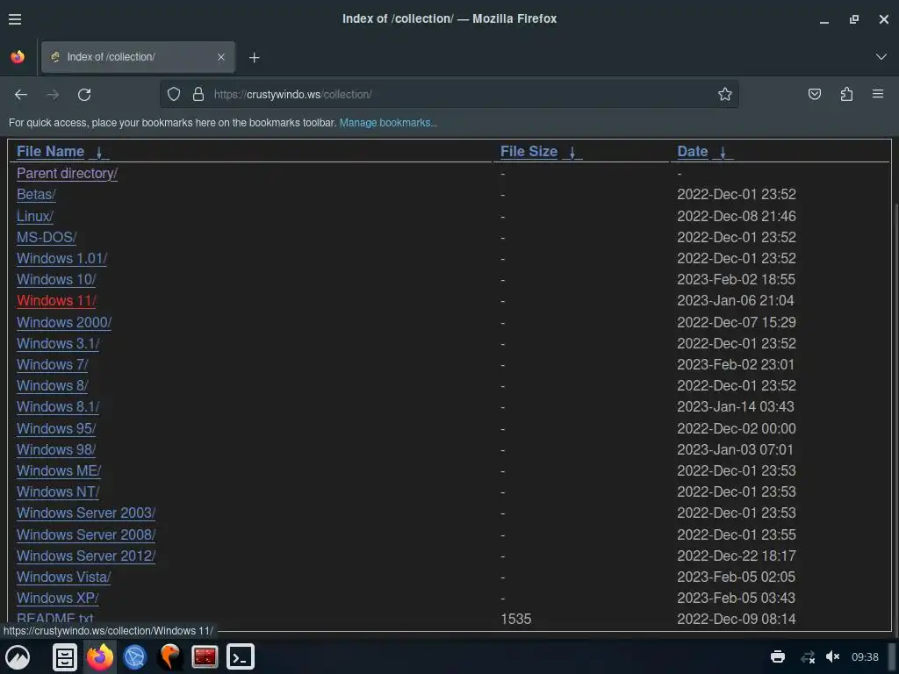Image resolution: width=899 pixels, height=674 pixels.
Task: Click the forward navigation arrow
Action: tap(53, 95)
